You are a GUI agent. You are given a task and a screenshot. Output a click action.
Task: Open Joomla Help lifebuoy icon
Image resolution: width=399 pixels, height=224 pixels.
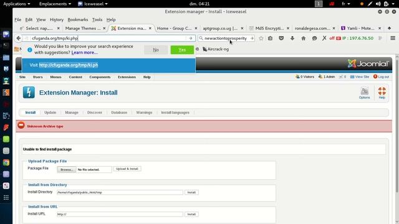382,93
